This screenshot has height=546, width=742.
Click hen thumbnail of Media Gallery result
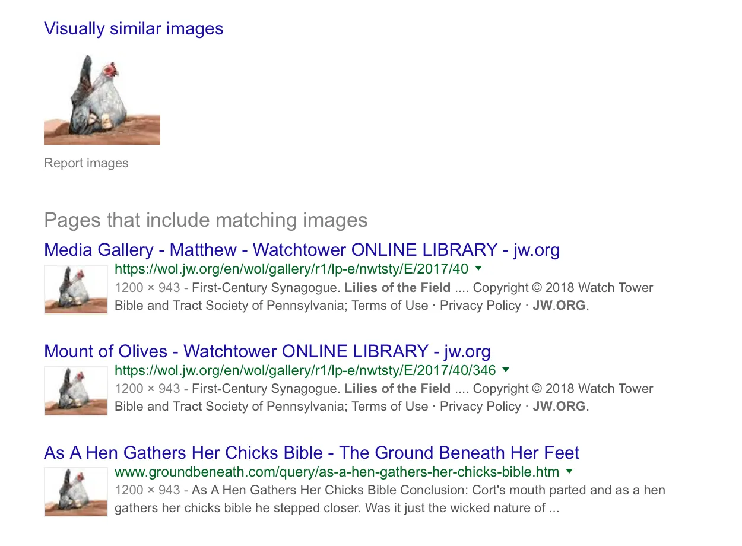coord(75,290)
